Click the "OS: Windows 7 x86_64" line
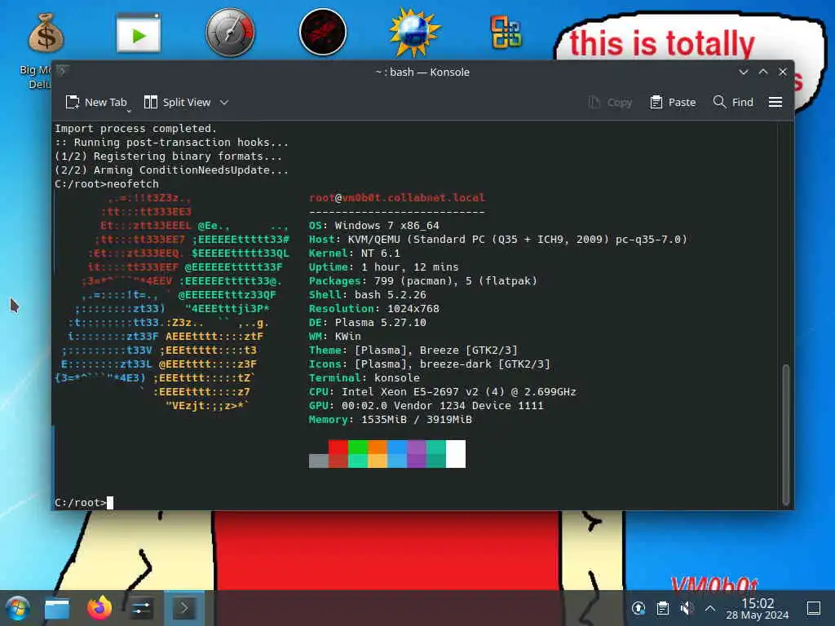The image size is (835, 626). point(374,225)
